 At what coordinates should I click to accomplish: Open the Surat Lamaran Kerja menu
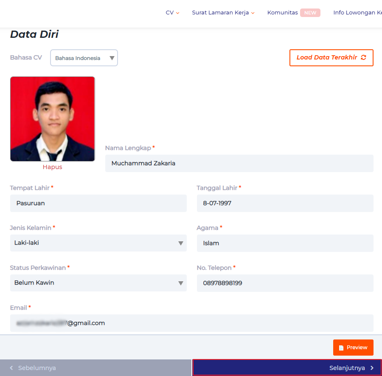coord(223,13)
